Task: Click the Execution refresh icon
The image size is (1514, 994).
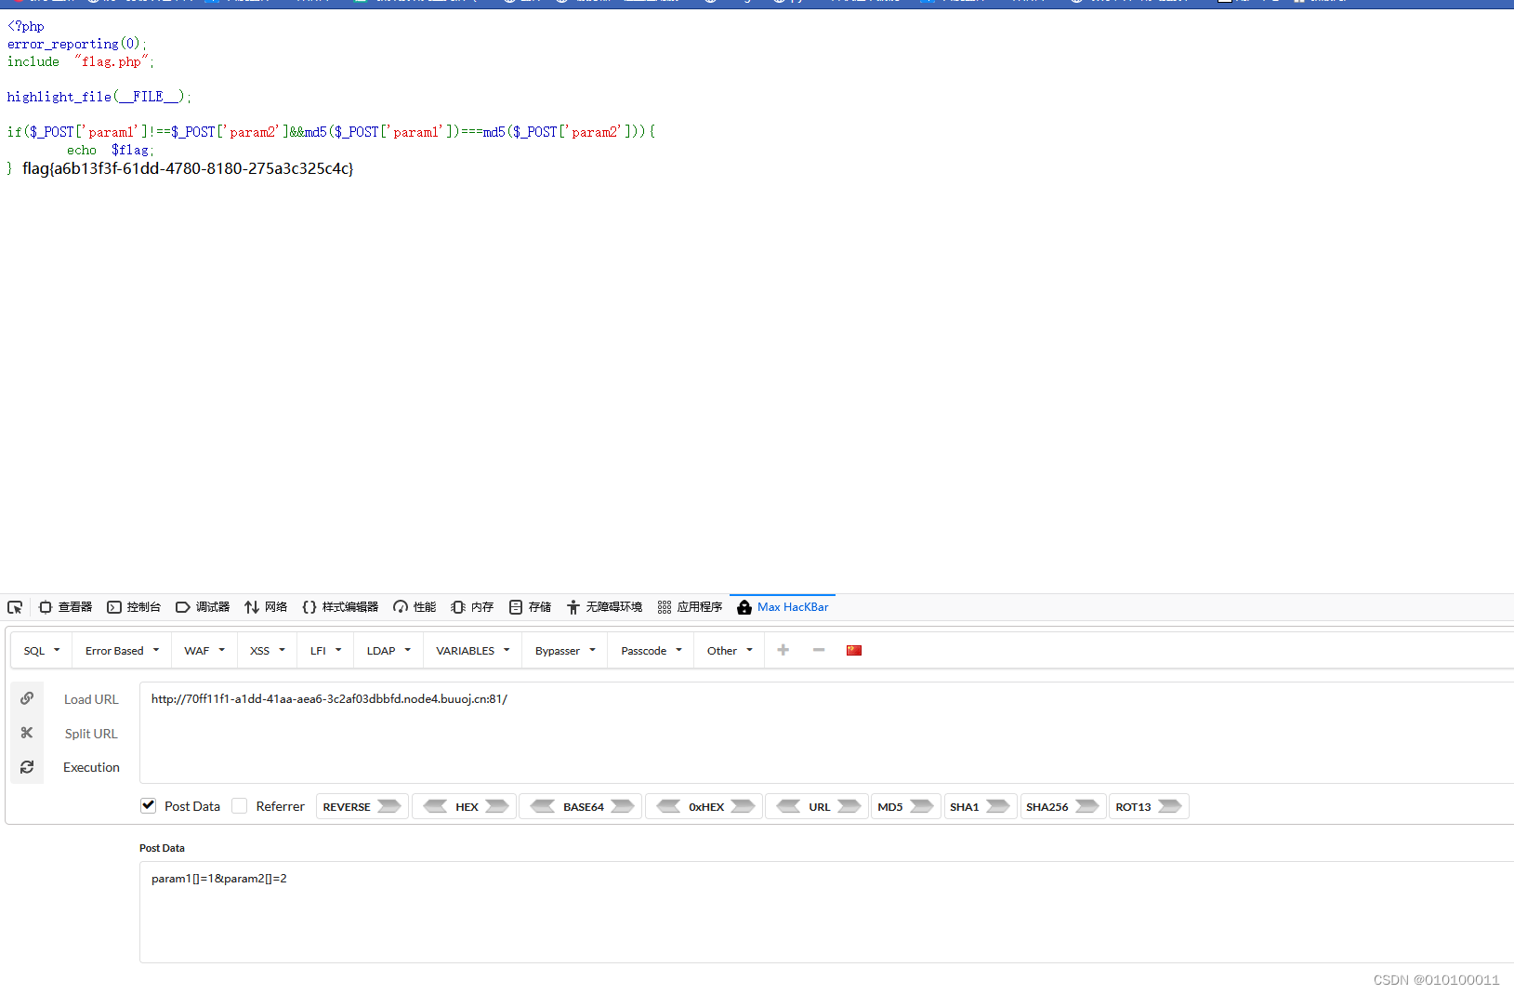Action: [27, 766]
